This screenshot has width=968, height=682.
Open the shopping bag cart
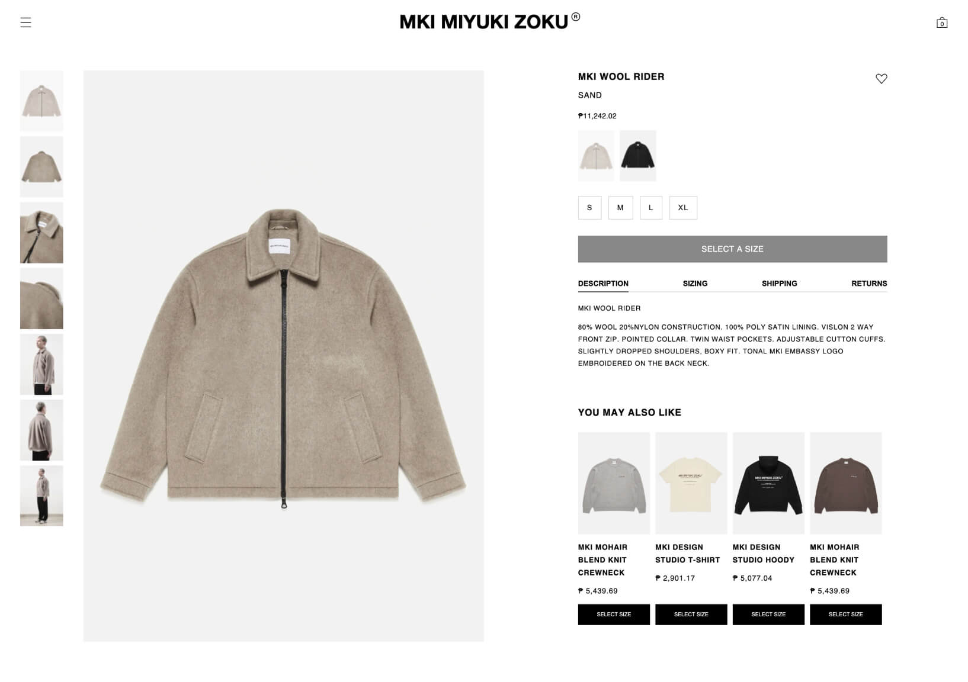[x=942, y=23]
